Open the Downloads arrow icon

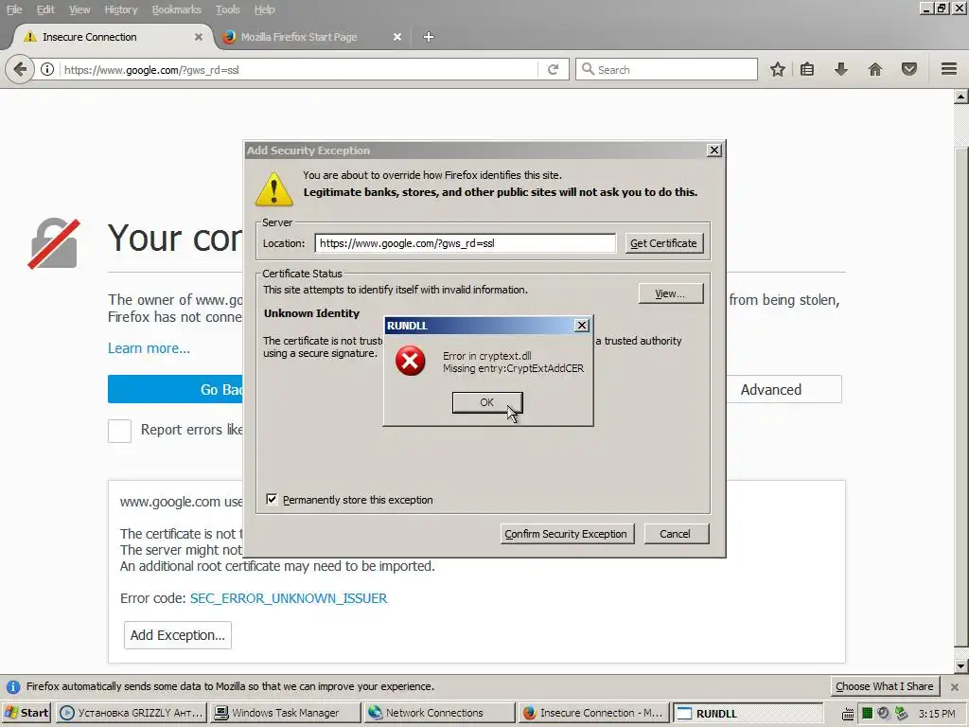tap(840, 69)
